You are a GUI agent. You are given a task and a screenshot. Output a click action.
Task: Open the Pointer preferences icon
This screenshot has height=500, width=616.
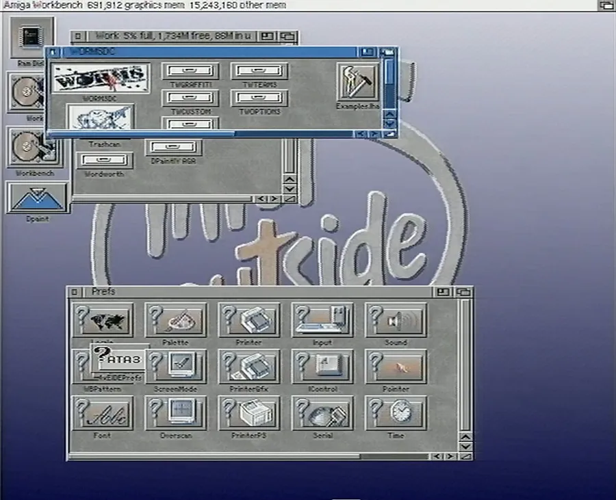coord(396,367)
